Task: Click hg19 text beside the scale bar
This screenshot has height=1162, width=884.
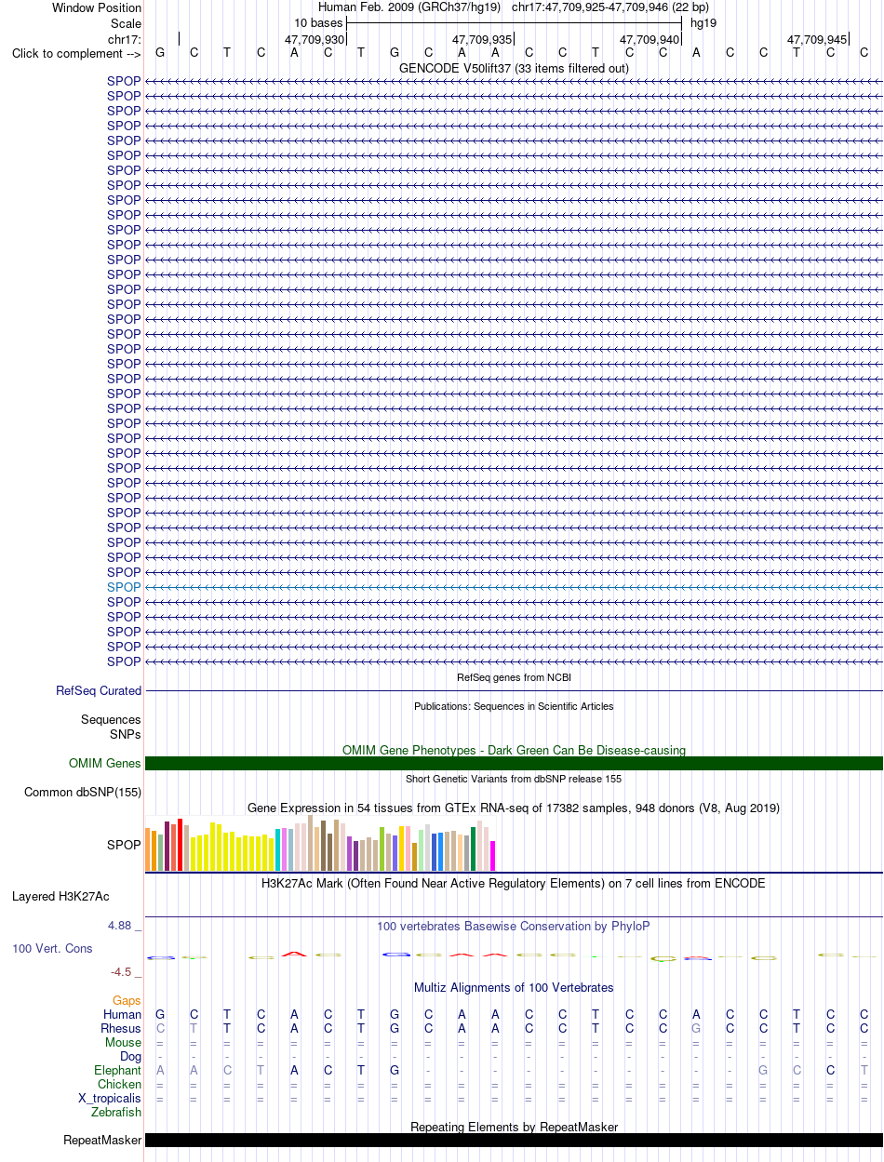Action: (x=703, y=23)
